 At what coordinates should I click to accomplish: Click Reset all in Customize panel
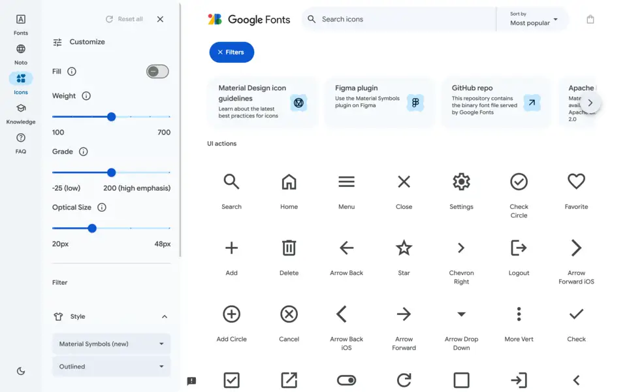coord(124,19)
